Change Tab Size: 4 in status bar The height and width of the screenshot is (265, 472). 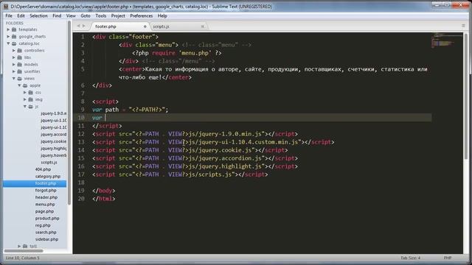pos(410,258)
